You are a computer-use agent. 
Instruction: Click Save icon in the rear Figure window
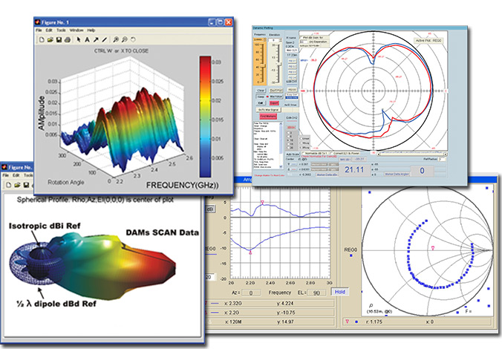[x=26, y=185]
